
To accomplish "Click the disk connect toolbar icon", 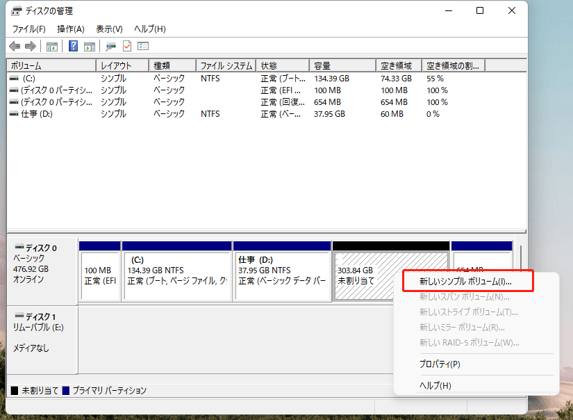I will pos(110,47).
